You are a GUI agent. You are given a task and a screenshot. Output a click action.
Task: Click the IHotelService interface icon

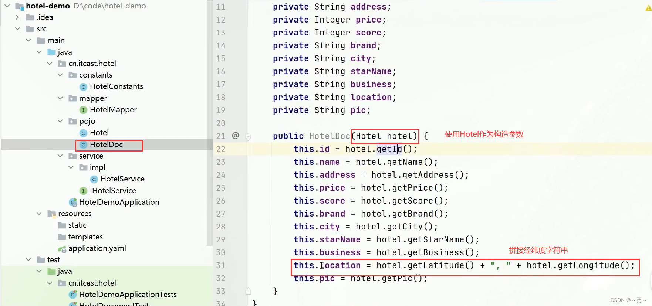click(84, 191)
